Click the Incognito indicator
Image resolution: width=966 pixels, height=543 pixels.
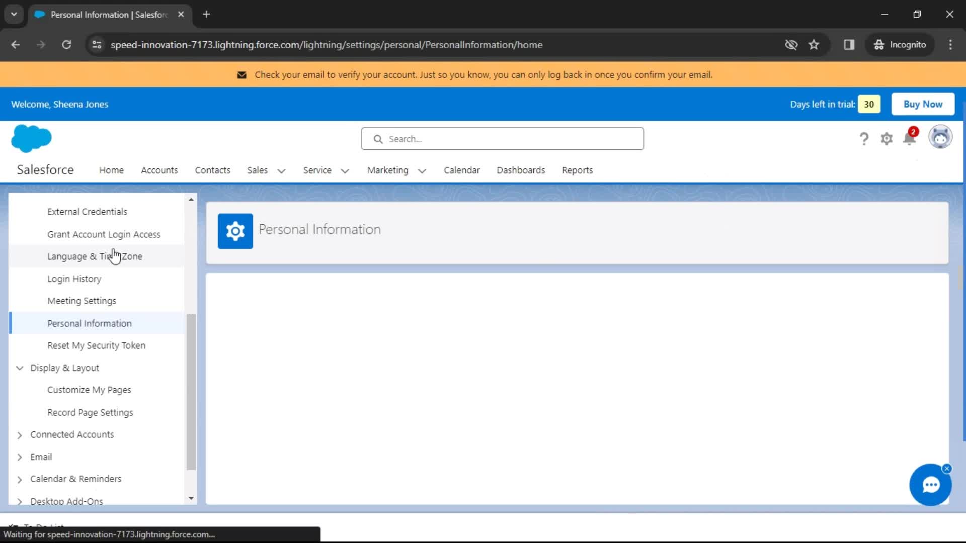[900, 45]
